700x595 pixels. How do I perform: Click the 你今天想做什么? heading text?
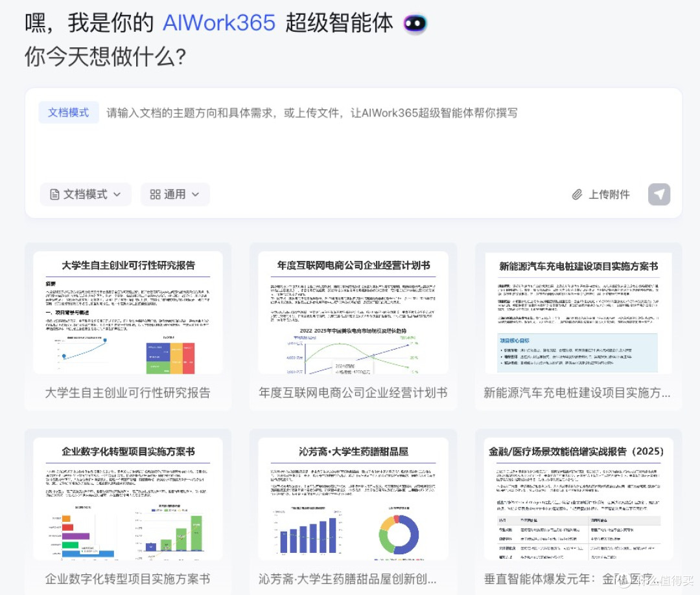[106, 56]
